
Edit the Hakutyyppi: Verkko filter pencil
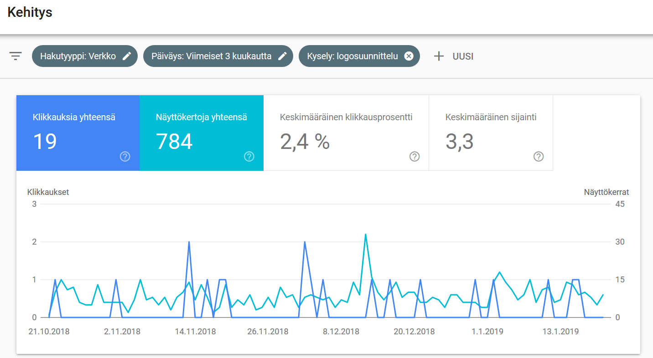coord(127,56)
